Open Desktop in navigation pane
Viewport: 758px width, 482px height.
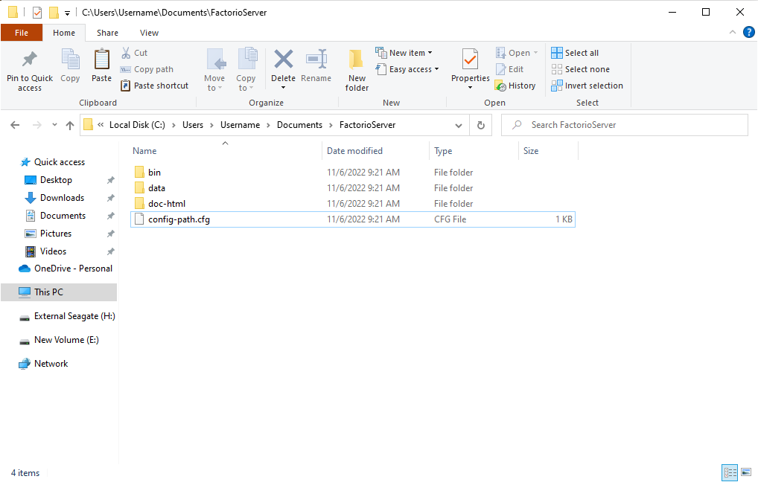[x=56, y=180]
